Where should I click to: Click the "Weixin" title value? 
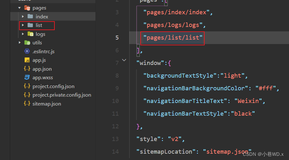[x=248, y=101]
